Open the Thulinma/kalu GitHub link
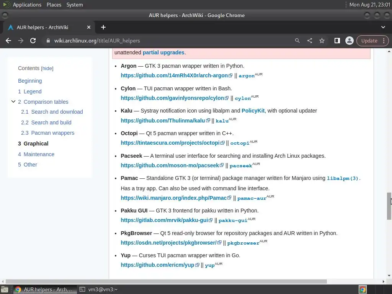The width and height of the screenshot is (392, 294). coord(165,121)
